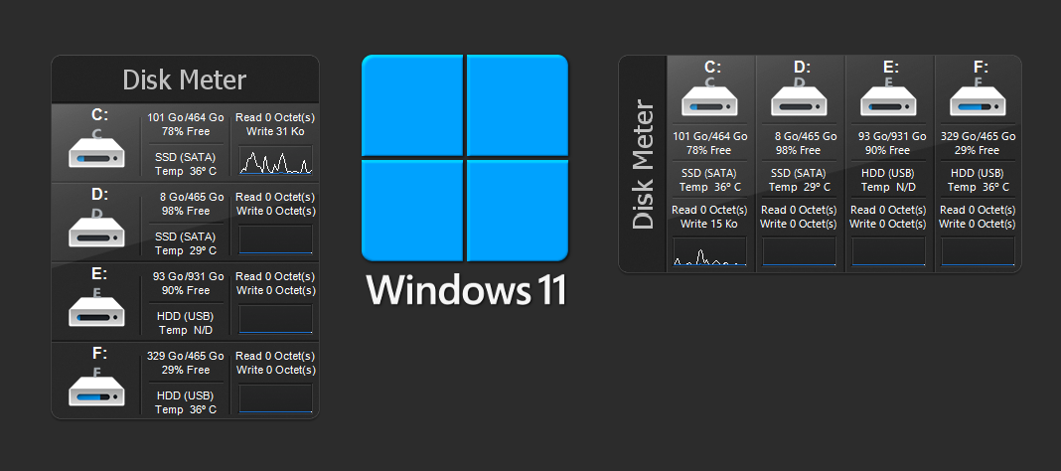The width and height of the screenshot is (1061, 471).
Task: Open the E: drive icon in the vertical widget
Action: [x=96, y=311]
